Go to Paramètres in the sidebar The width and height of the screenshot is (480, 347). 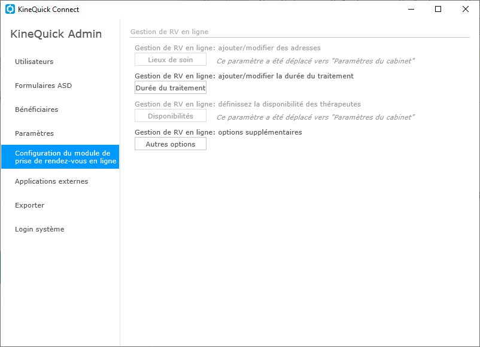[34, 133]
